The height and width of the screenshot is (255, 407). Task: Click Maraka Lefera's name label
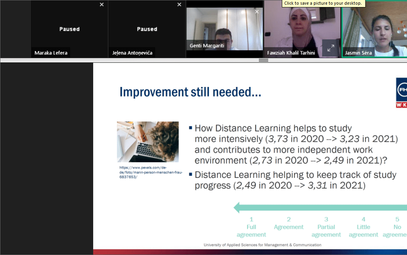51,53
